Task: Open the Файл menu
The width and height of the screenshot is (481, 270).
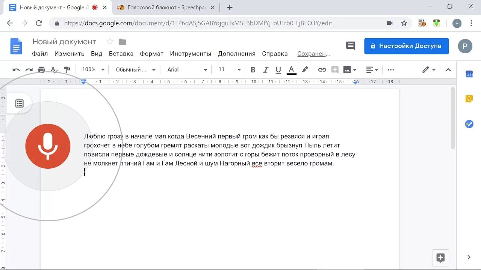Action: pyautogui.click(x=40, y=54)
